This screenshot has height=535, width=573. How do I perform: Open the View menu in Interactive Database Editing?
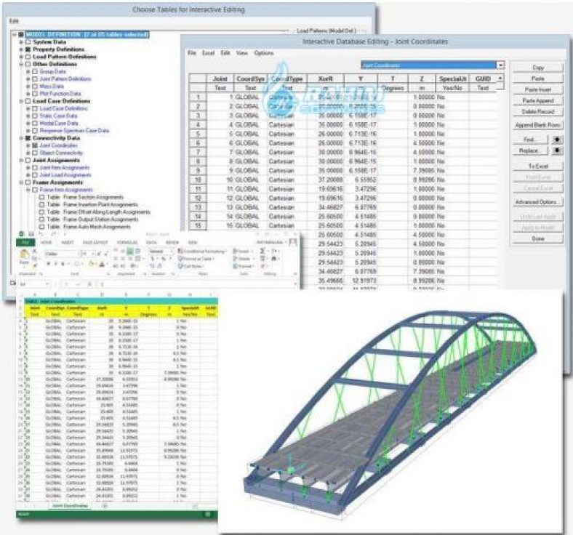coord(241,53)
